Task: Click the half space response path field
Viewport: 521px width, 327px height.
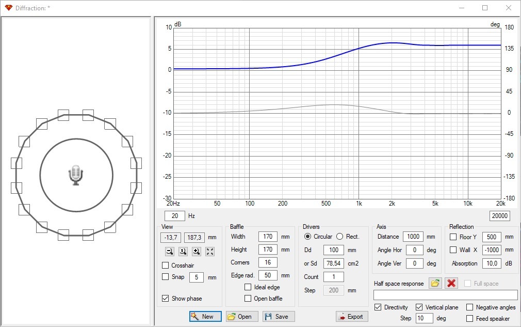Action: (x=446, y=295)
